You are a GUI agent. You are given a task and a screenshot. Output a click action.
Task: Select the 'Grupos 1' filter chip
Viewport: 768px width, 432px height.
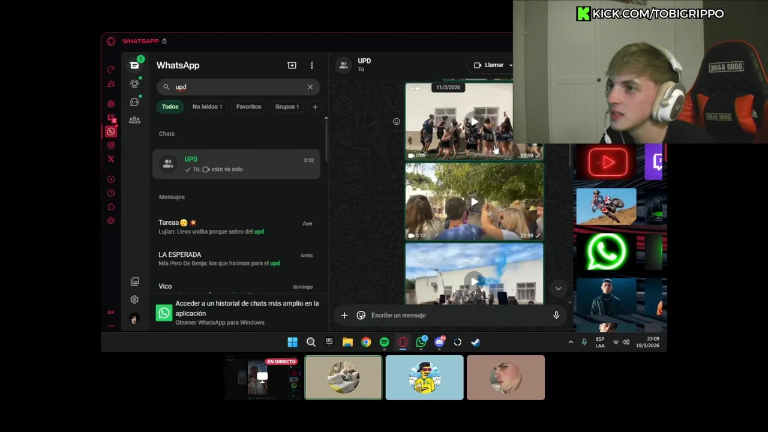coord(287,107)
